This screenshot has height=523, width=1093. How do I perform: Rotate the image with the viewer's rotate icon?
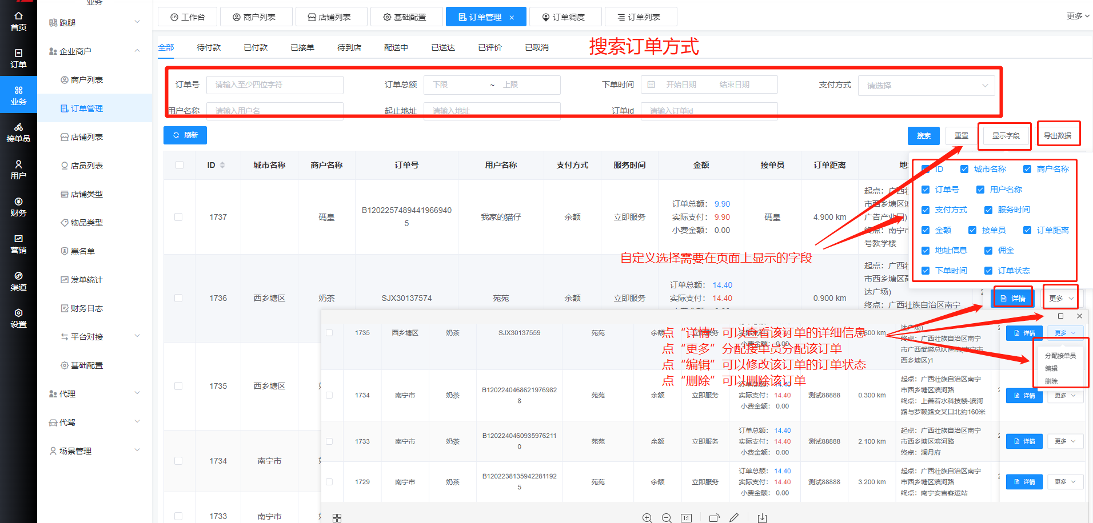coord(714,518)
